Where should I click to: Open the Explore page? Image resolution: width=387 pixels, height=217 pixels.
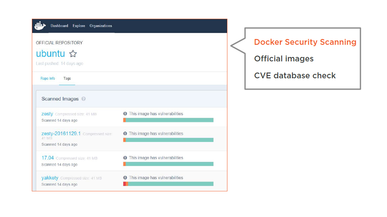click(79, 26)
